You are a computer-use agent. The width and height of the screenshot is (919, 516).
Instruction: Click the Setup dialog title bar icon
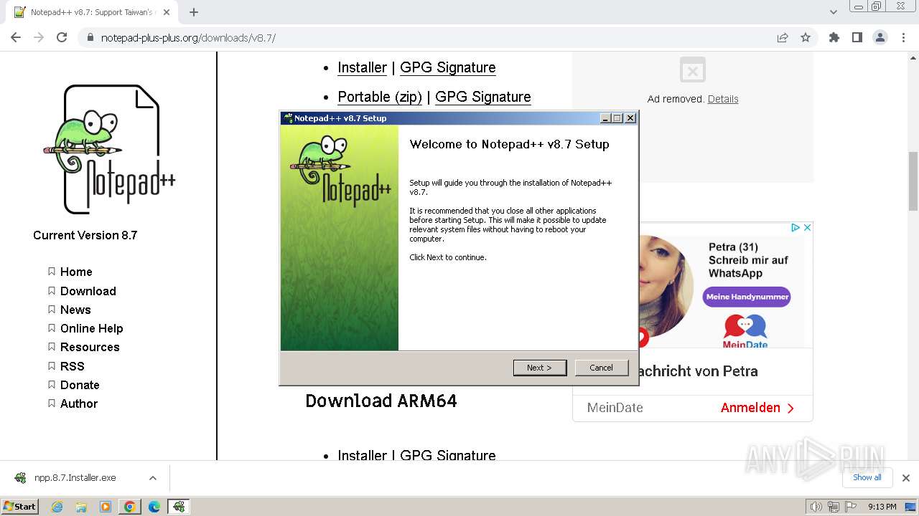point(288,118)
